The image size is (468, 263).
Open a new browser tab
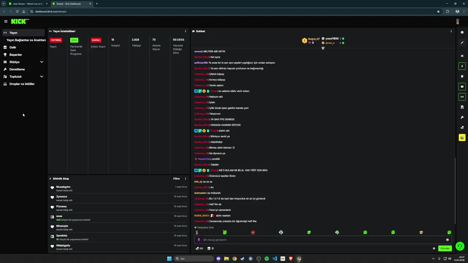click(97, 4)
